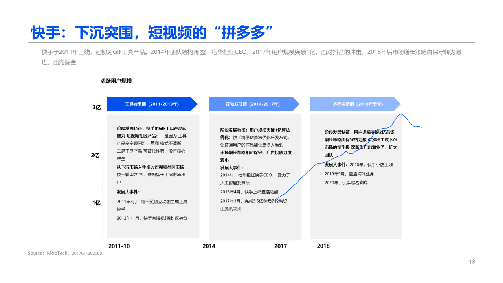Click the 2014 timeline label

tap(209, 246)
